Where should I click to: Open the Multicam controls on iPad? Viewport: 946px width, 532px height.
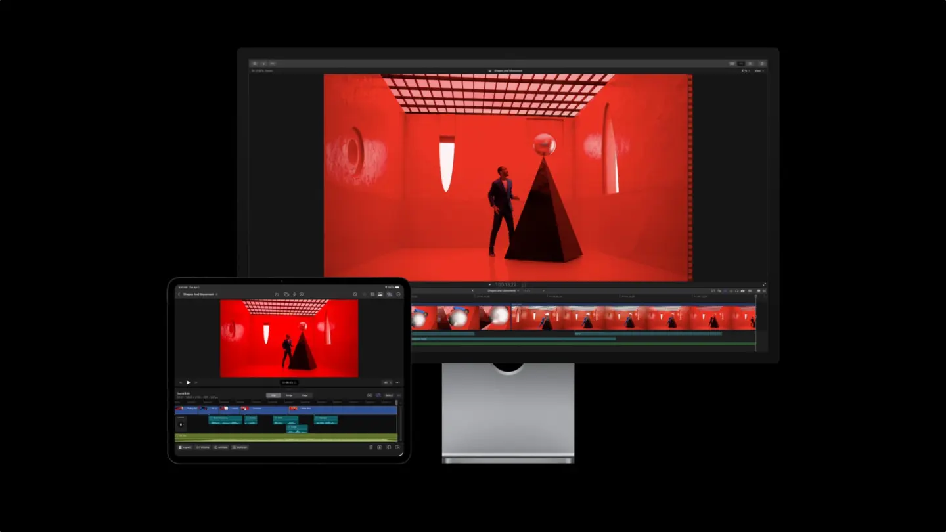(x=240, y=447)
